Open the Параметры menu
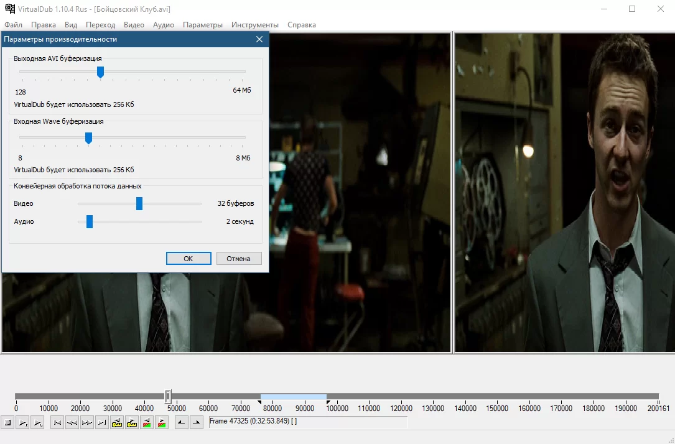The height and width of the screenshot is (444, 675). pyautogui.click(x=203, y=25)
